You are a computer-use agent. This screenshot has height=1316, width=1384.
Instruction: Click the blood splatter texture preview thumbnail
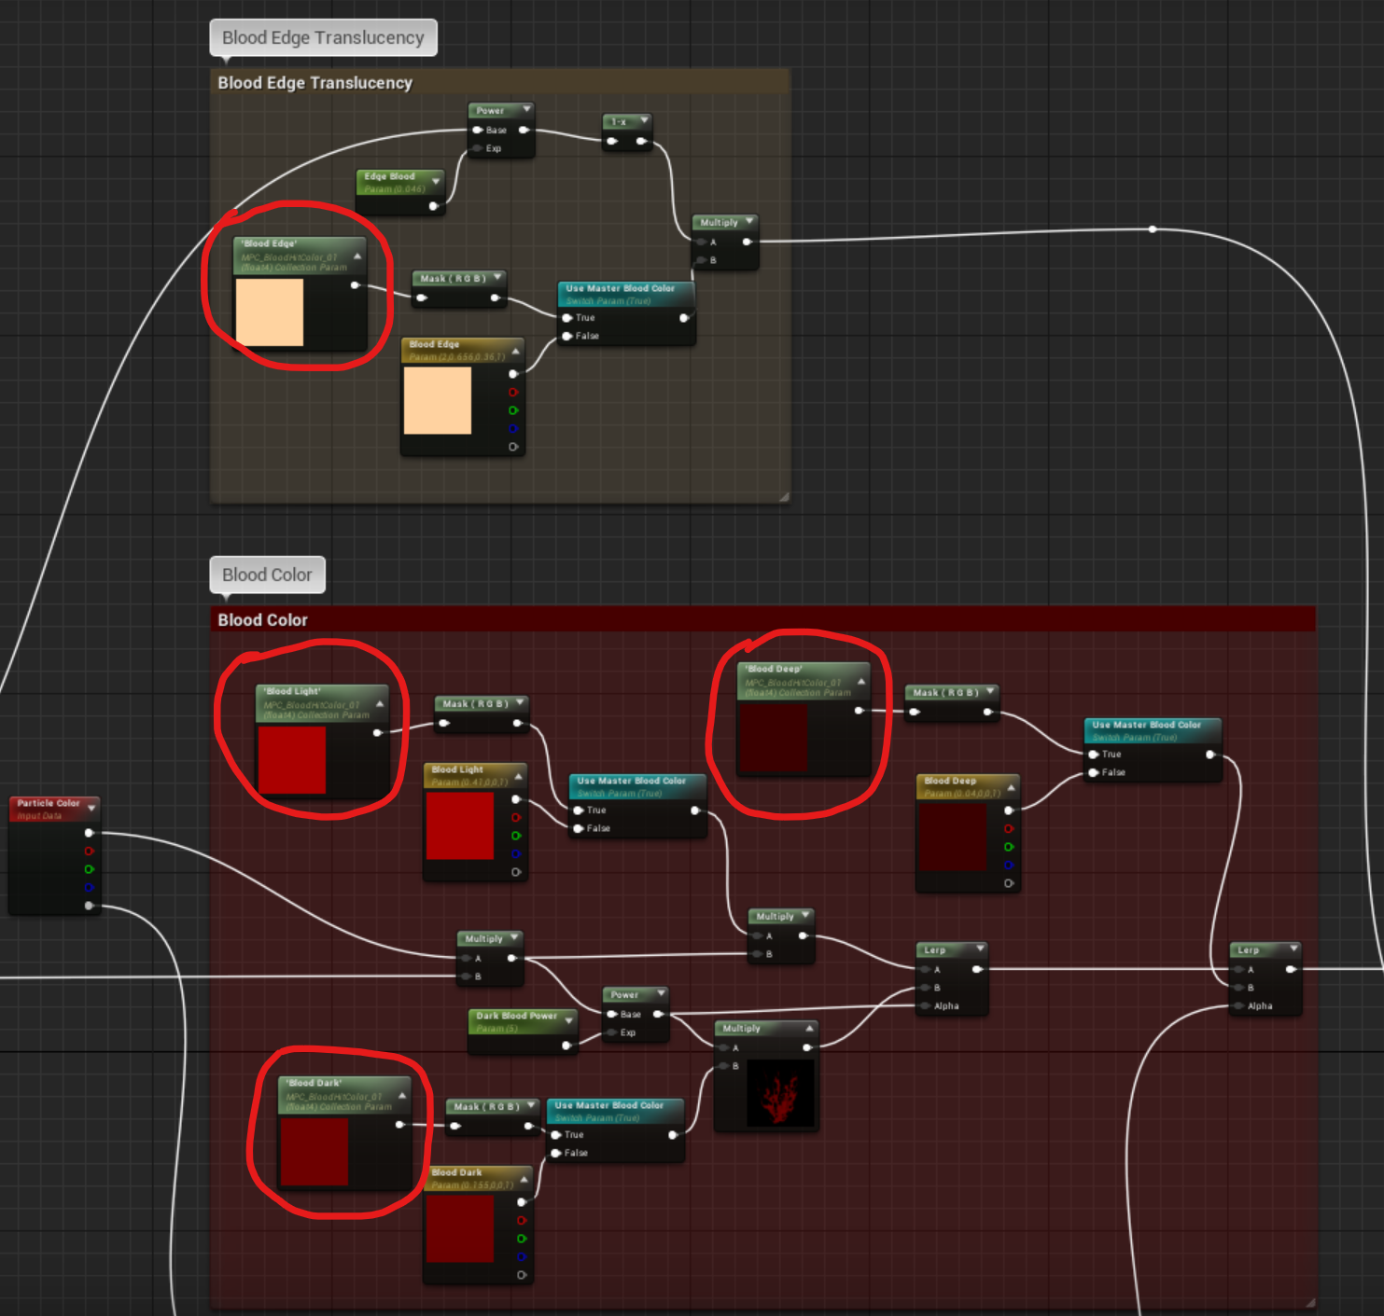780,1094
